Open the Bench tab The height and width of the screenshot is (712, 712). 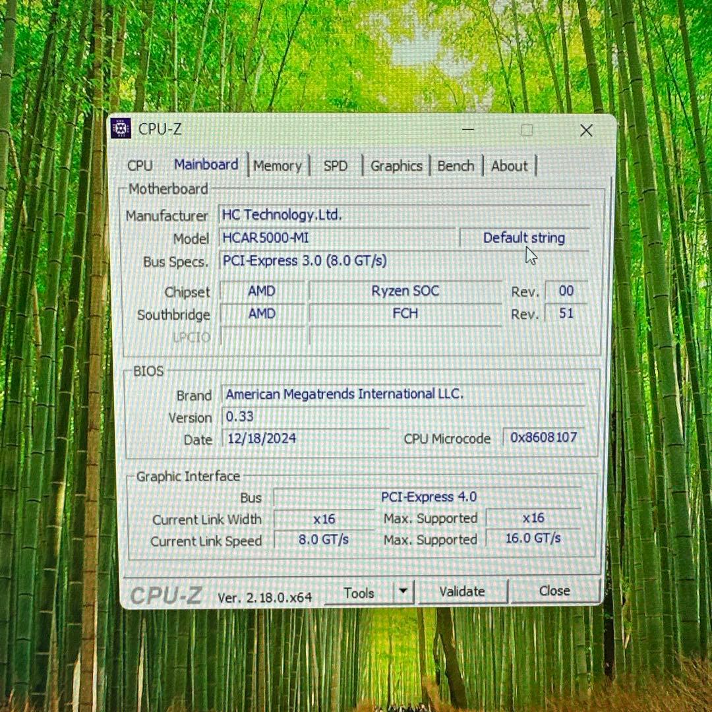point(456,165)
